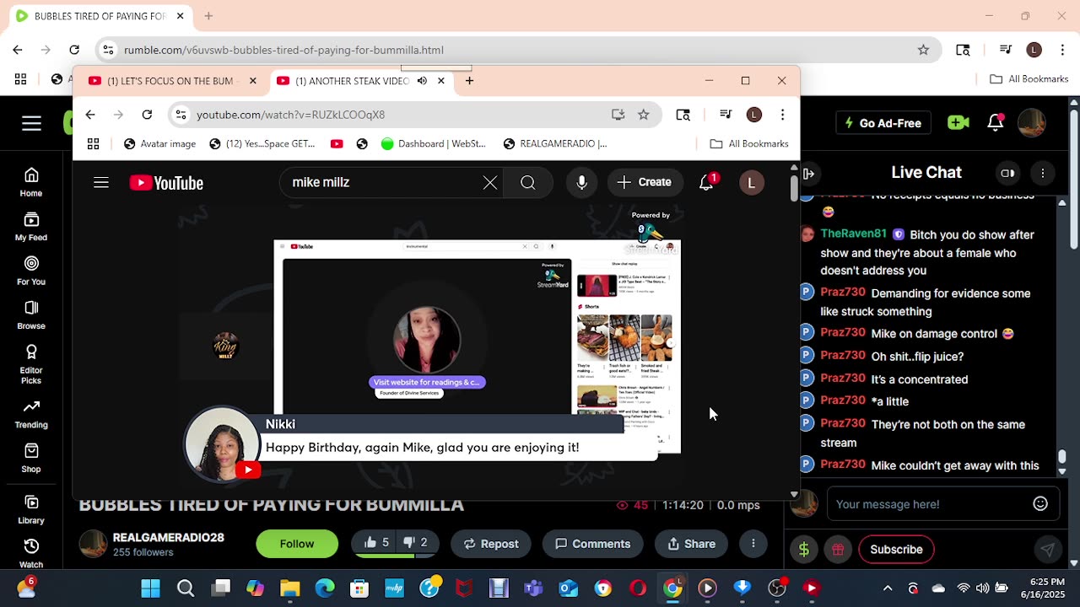Open video more options three dots

click(x=753, y=544)
